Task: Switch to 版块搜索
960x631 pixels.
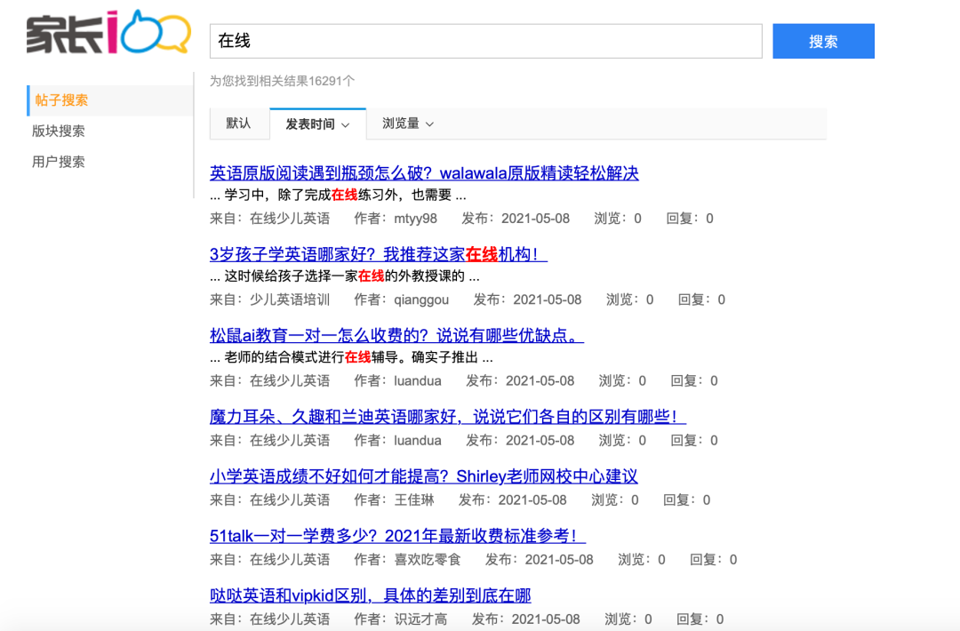Action: click(58, 131)
